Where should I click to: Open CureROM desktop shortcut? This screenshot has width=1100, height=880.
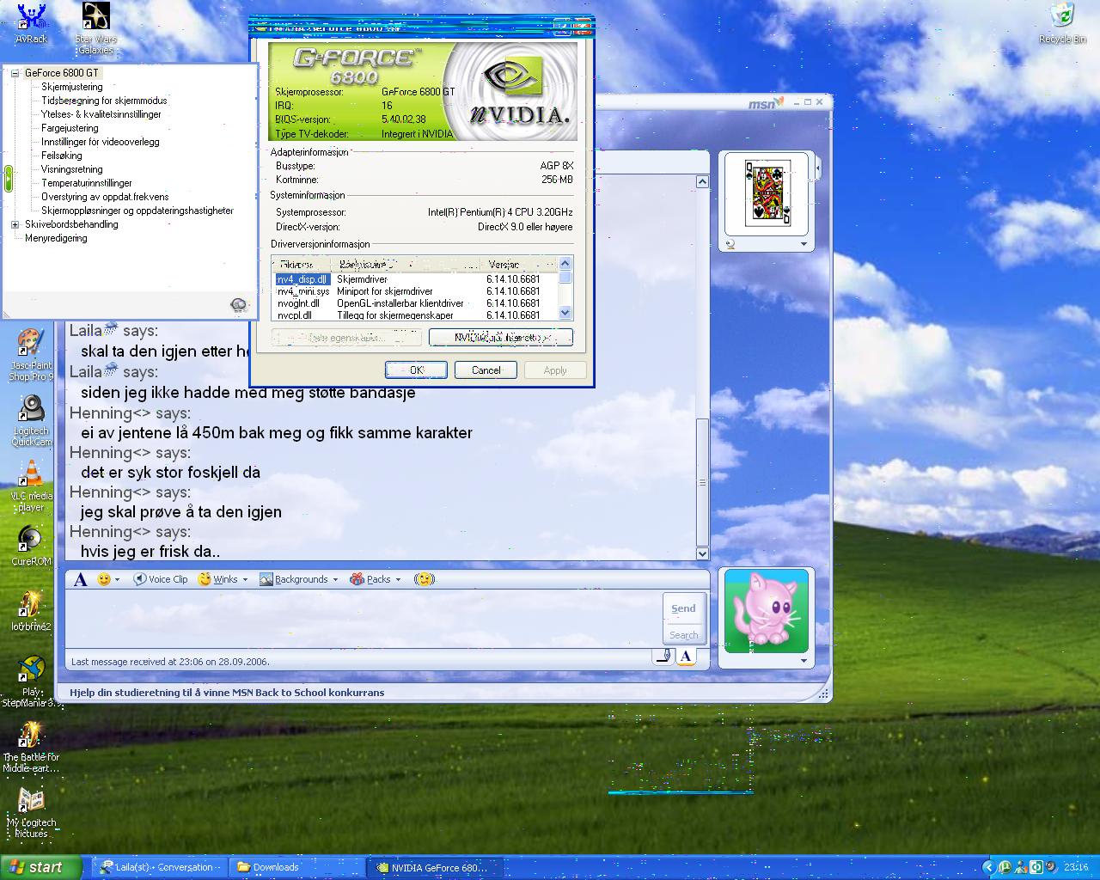point(31,547)
